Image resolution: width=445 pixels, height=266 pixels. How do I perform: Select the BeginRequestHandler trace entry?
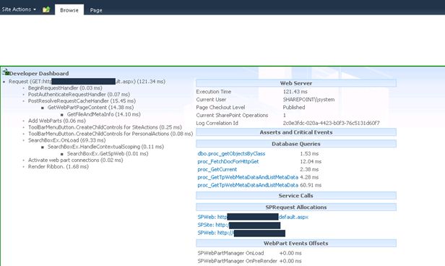click(x=65, y=88)
